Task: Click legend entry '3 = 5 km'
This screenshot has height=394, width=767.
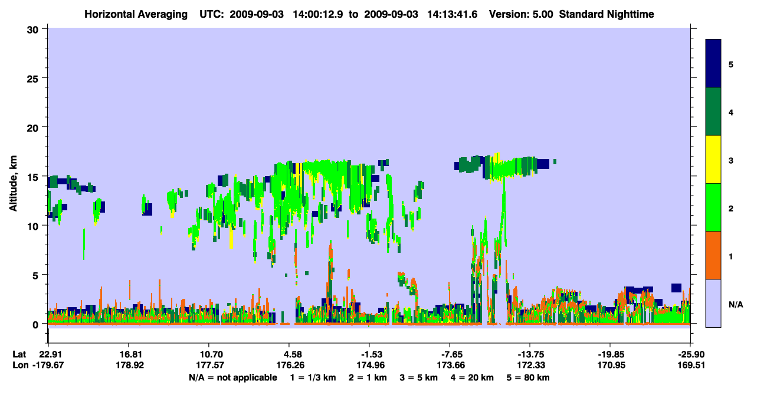Action: point(419,377)
